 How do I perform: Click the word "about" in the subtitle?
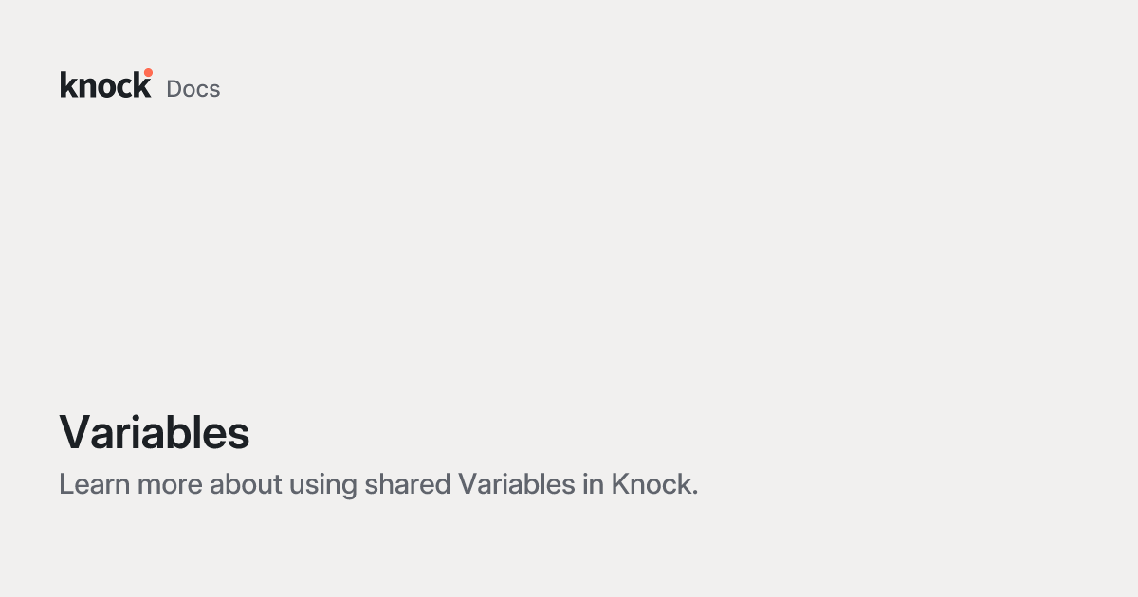pos(247,484)
